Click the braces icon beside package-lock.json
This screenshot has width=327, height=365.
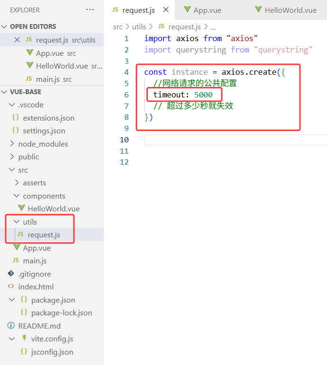coord(24,312)
